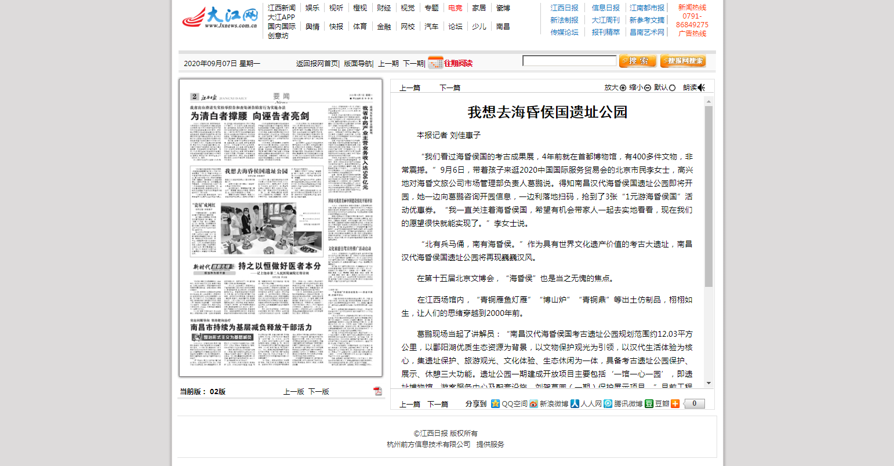Click 下一篇 in the article footer

click(438, 404)
